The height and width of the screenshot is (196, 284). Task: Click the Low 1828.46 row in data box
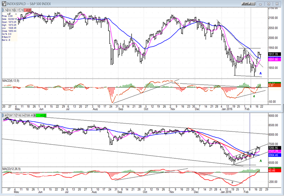[9, 28]
